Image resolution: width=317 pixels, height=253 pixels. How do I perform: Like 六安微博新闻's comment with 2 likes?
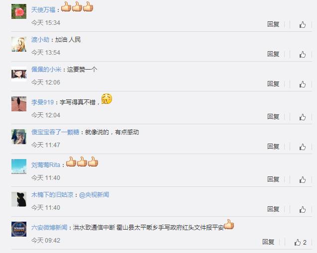point(300,242)
